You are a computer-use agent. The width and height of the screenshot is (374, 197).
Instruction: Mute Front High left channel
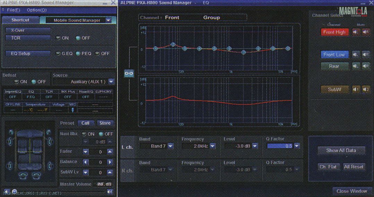click(x=356, y=32)
